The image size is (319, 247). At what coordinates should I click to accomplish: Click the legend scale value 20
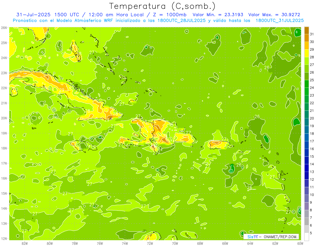312,118
